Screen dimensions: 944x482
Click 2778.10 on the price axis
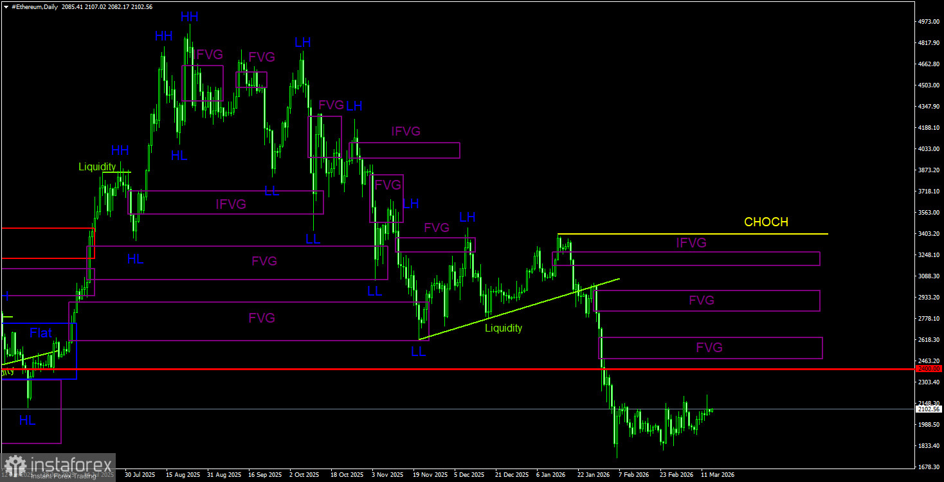[929, 319]
